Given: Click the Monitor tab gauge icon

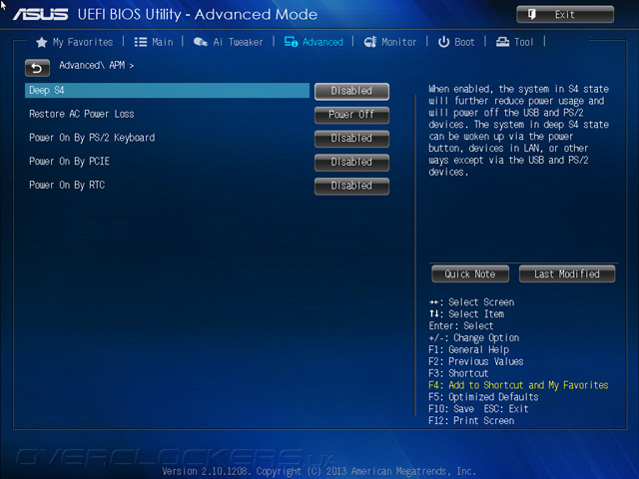Looking at the screenshot, I should (370, 42).
